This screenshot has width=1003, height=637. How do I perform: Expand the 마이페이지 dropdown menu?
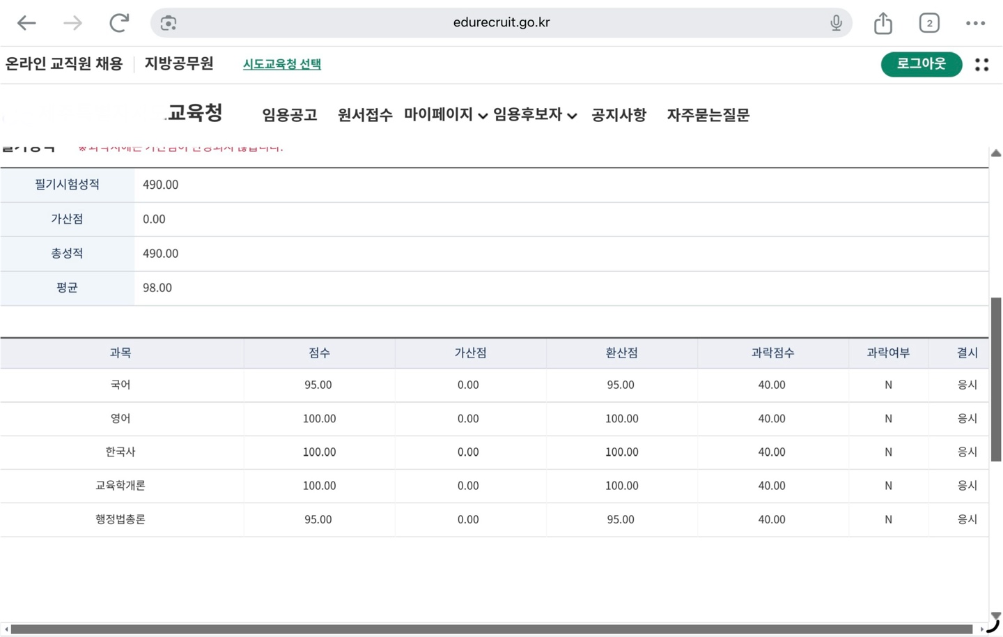(446, 115)
